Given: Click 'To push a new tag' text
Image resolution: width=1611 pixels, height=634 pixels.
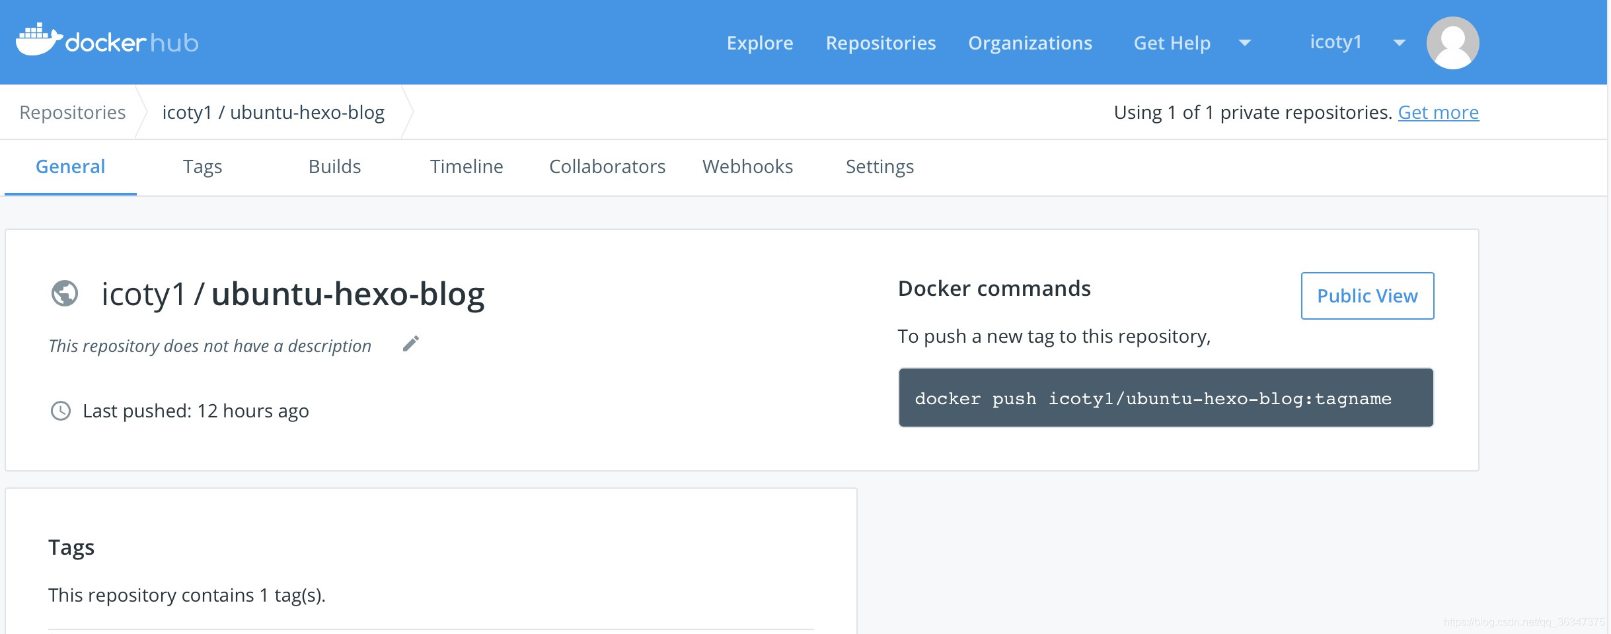Looking at the screenshot, I should tap(1054, 337).
